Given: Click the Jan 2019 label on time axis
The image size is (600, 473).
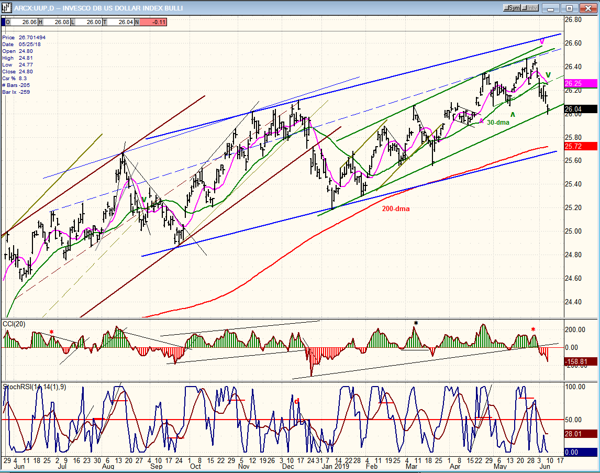Looking at the screenshot, I should [335, 466].
